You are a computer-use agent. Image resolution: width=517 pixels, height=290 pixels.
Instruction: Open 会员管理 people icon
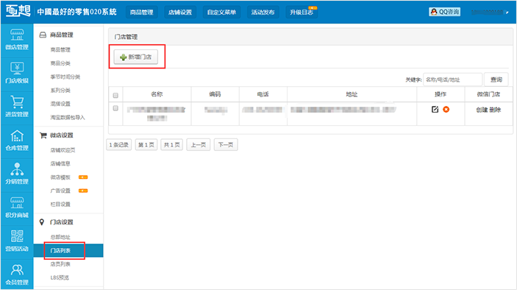click(x=17, y=275)
